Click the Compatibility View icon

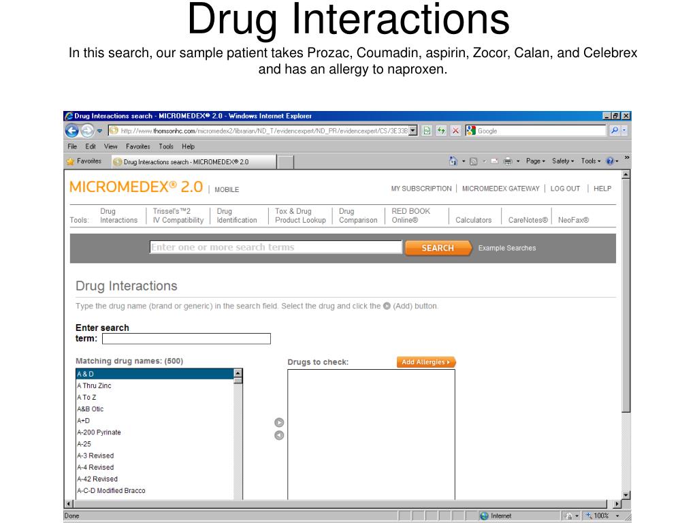click(x=427, y=131)
